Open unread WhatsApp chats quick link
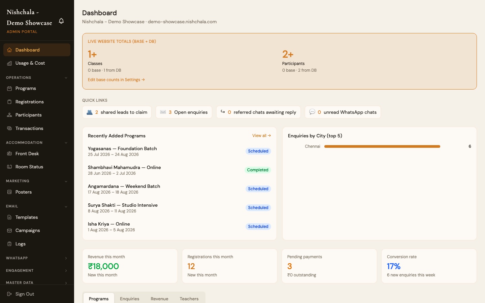485x303 pixels. 343,112
